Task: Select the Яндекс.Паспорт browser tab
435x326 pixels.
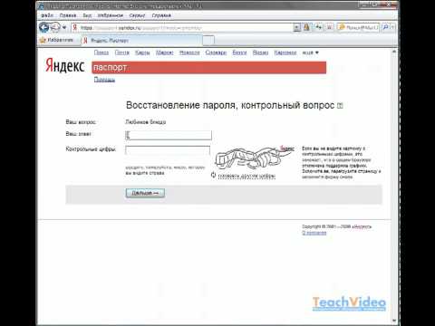Action: click(x=141, y=40)
